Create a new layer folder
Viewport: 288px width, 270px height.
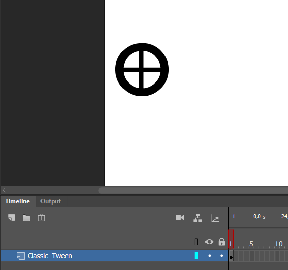coord(26,218)
